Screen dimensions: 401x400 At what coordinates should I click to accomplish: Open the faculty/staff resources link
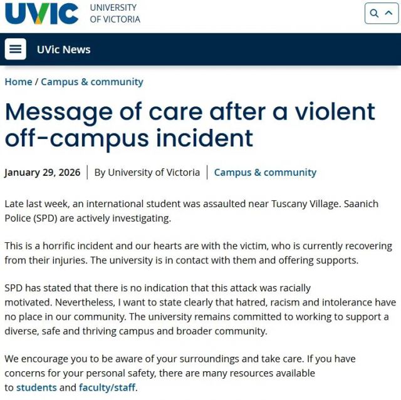[x=107, y=387]
